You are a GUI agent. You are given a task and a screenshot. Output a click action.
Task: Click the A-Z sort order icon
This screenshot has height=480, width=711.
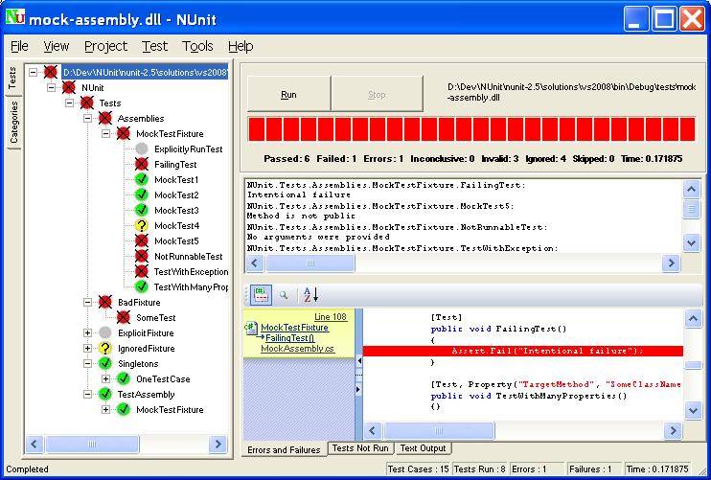click(x=310, y=295)
